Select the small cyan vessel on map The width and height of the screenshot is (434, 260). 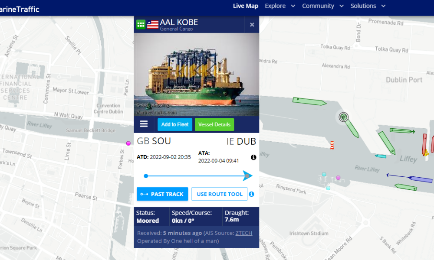click(x=381, y=156)
